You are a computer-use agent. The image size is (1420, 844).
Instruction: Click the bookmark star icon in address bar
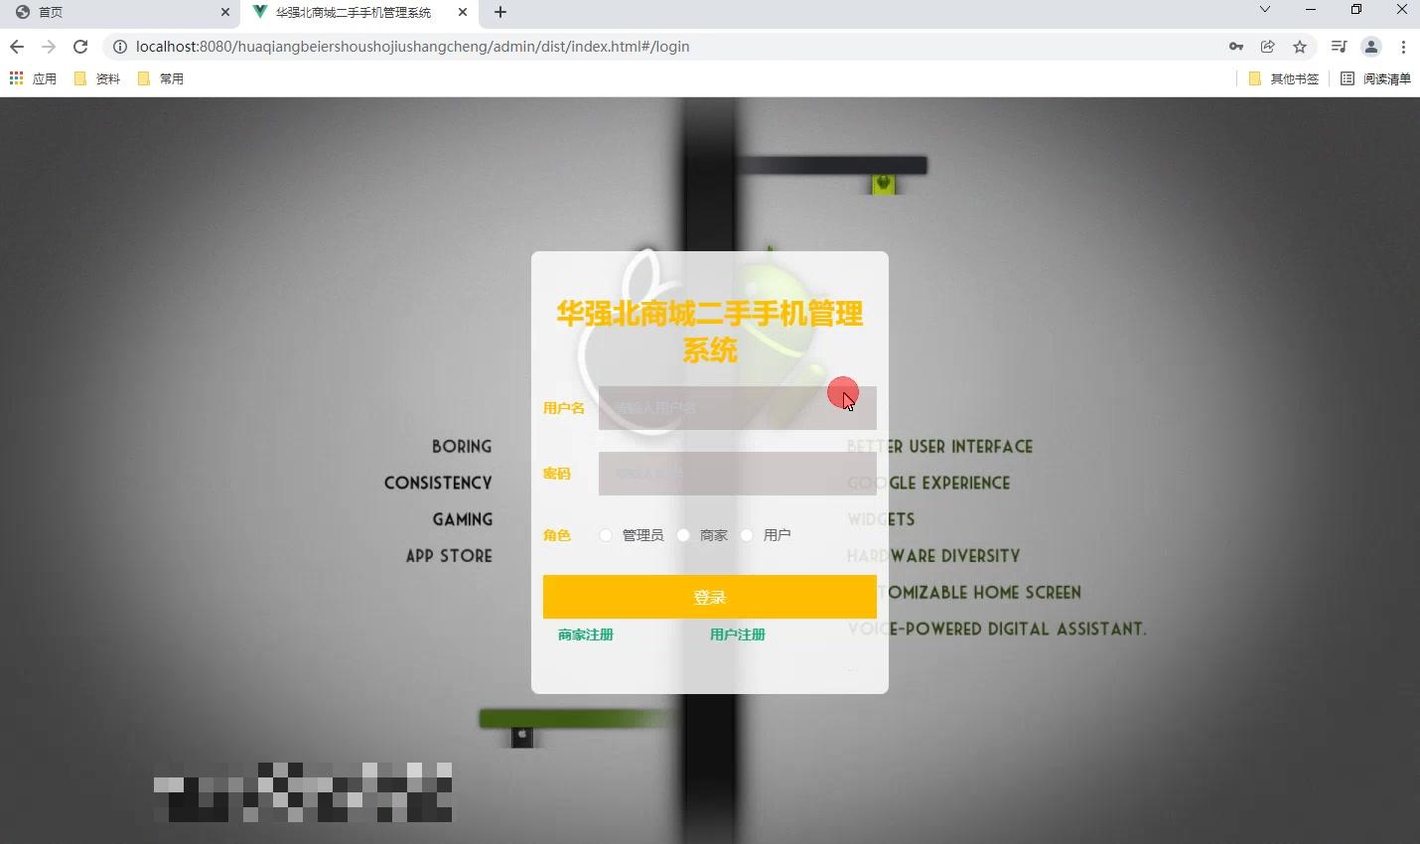pyautogui.click(x=1299, y=47)
